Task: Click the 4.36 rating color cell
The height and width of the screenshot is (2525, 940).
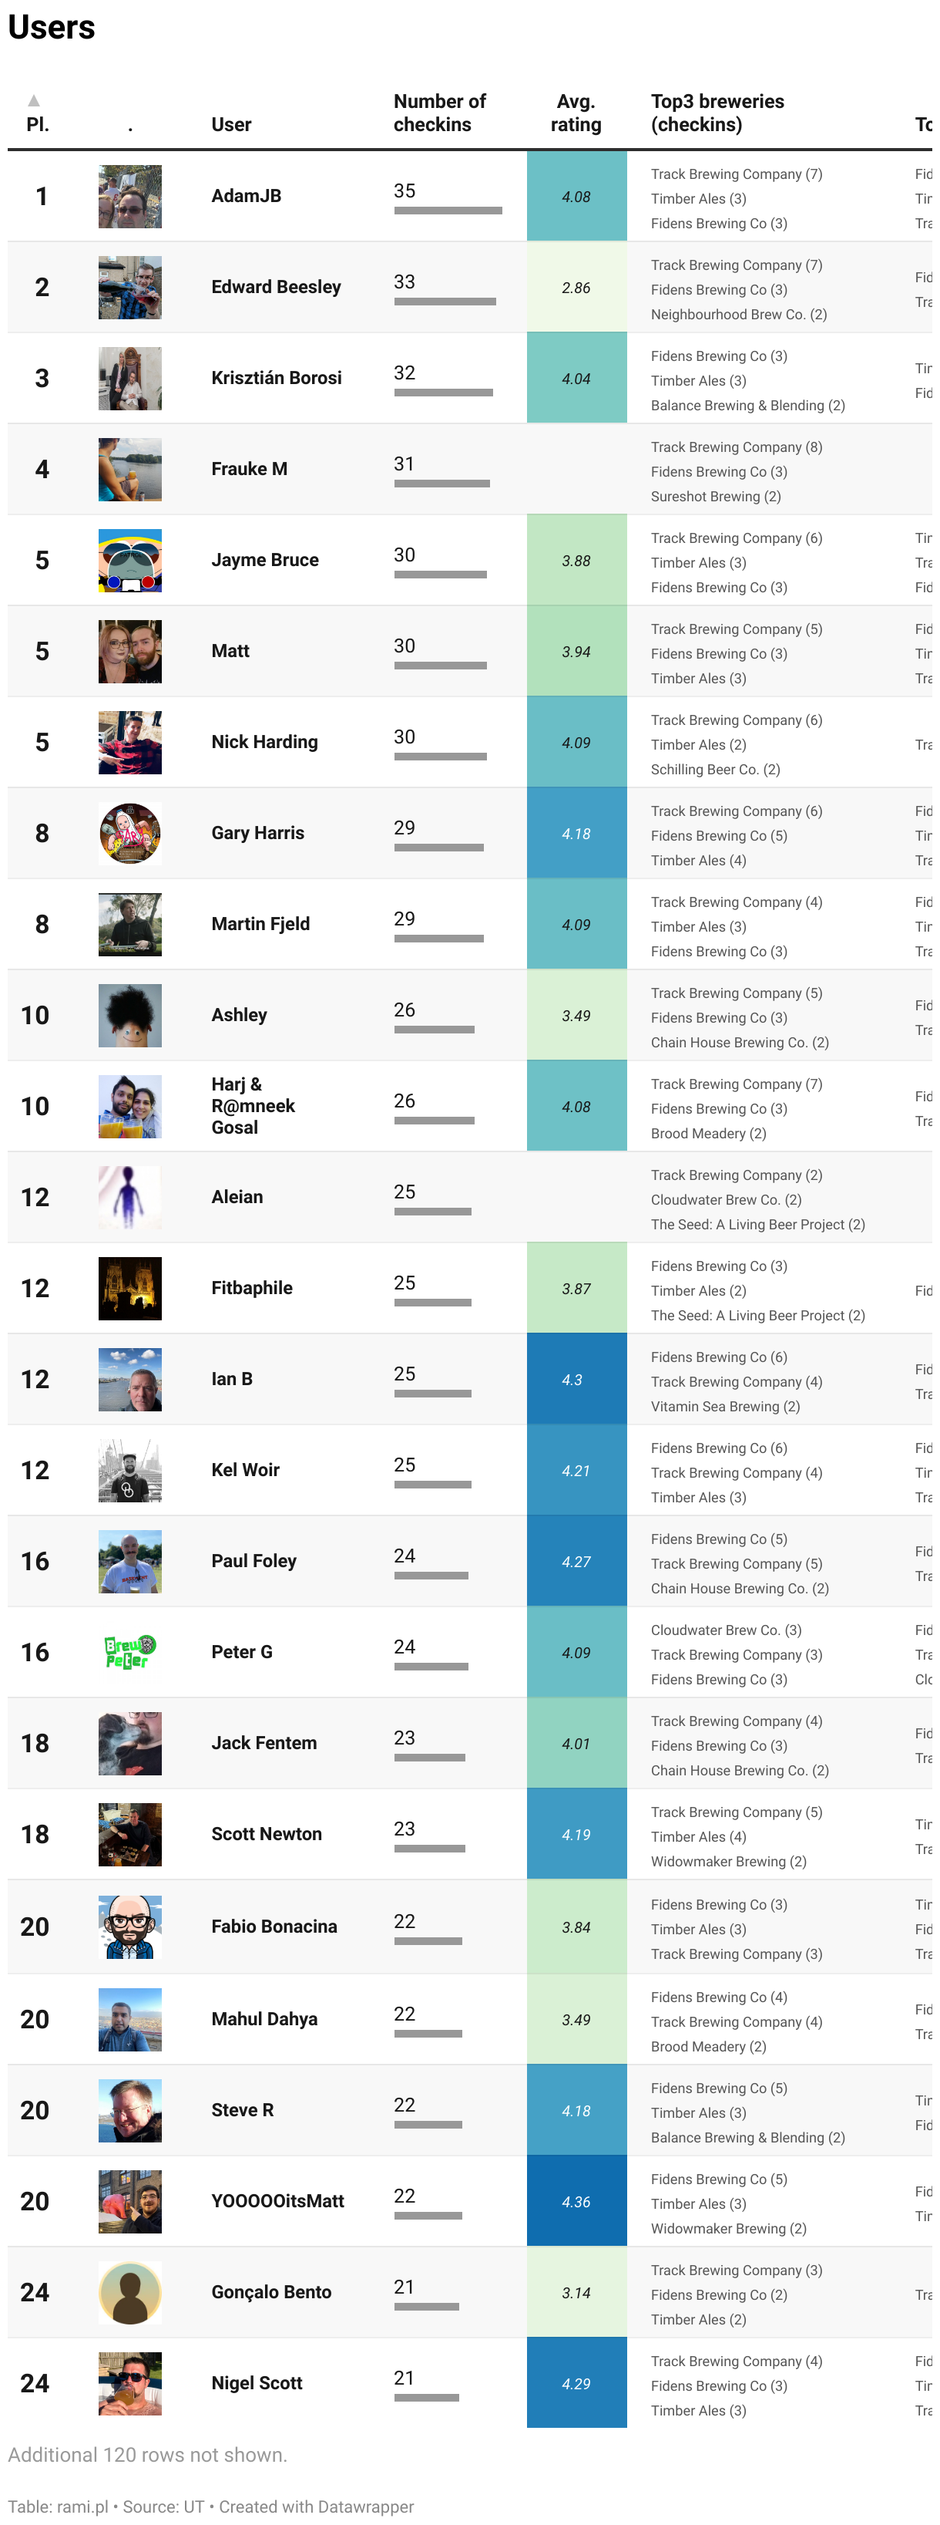Action: pyautogui.click(x=577, y=2200)
